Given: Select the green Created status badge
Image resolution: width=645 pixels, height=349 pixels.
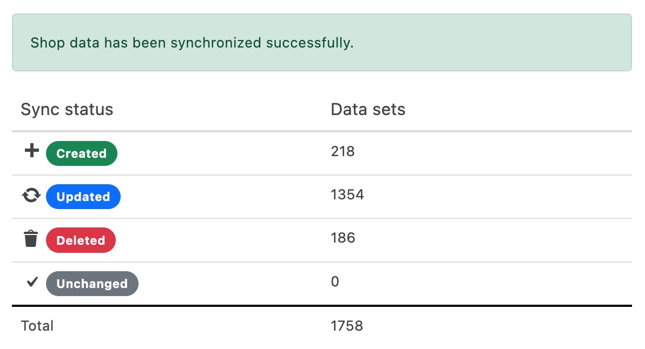Looking at the screenshot, I should 81,153.
